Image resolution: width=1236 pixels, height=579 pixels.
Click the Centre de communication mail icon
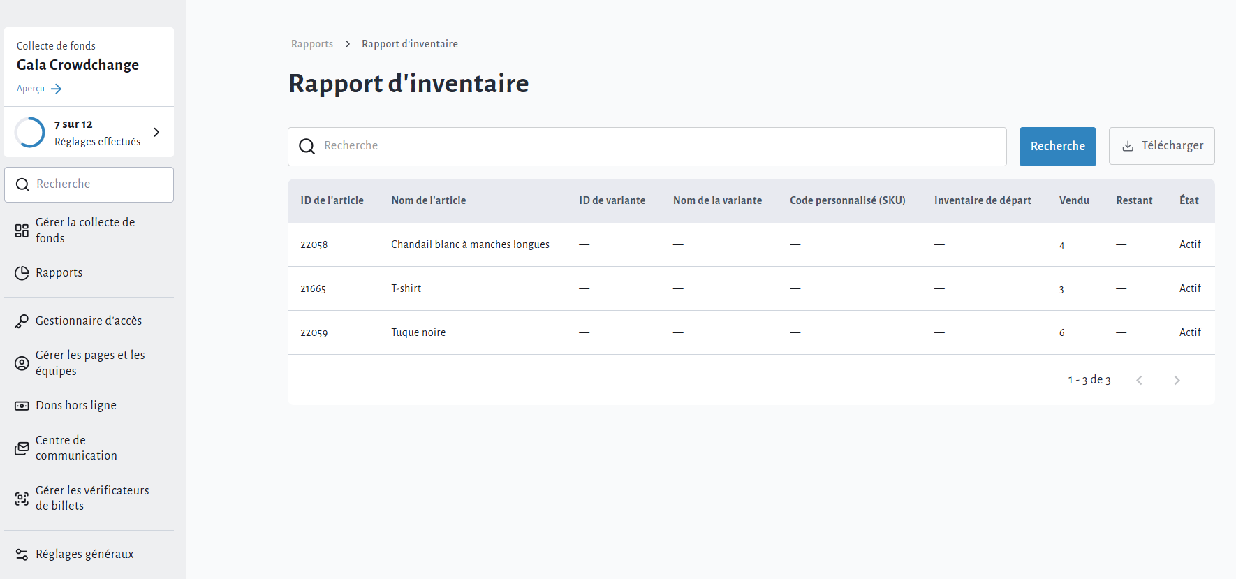click(x=22, y=448)
